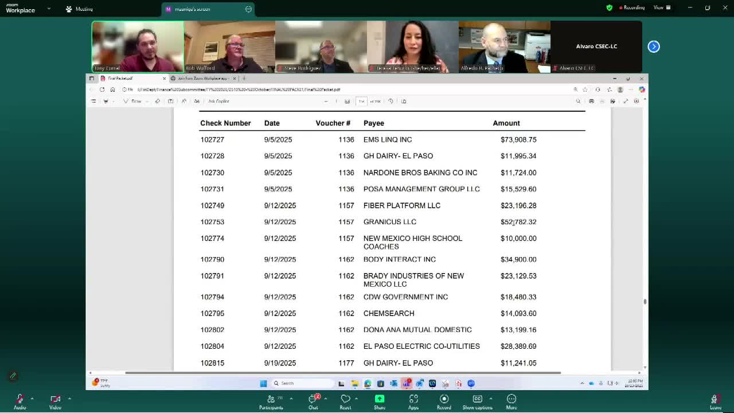The width and height of the screenshot is (734, 413).
Task: Click the Record button in Zoom toolbar
Action: click(x=444, y=402)
